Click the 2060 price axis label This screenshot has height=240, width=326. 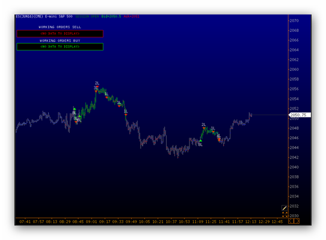pyautogui.click(x=294, y=70)
